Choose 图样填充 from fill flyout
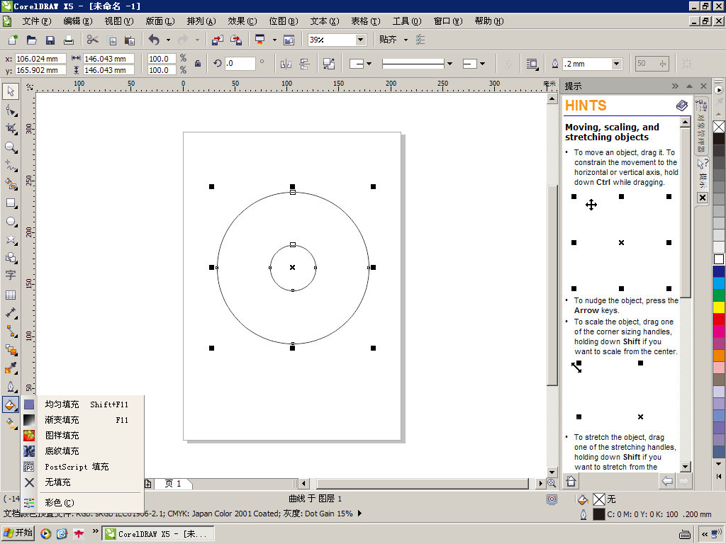The height and width of the screenshot is (544, 726). click(82, 436)
